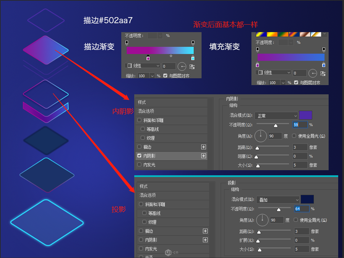344x258 pixels.
Task: Click the cyan color stop under the gradient bar
Action: coord(193,57)
